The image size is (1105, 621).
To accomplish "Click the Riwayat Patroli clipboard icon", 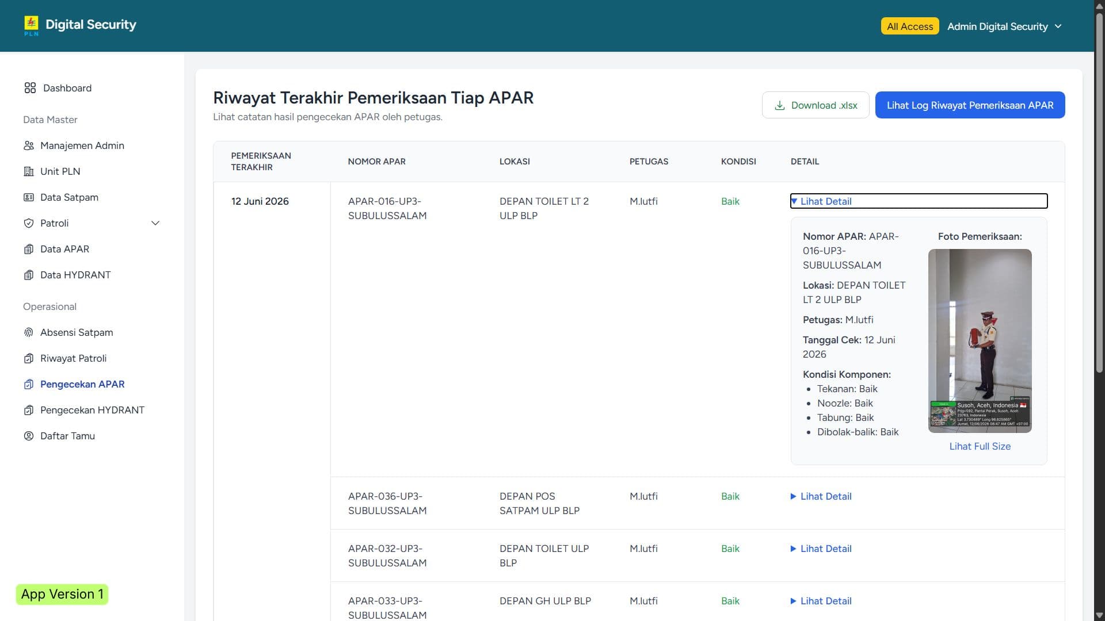I will pyautogui.click(x=29, y=358).
